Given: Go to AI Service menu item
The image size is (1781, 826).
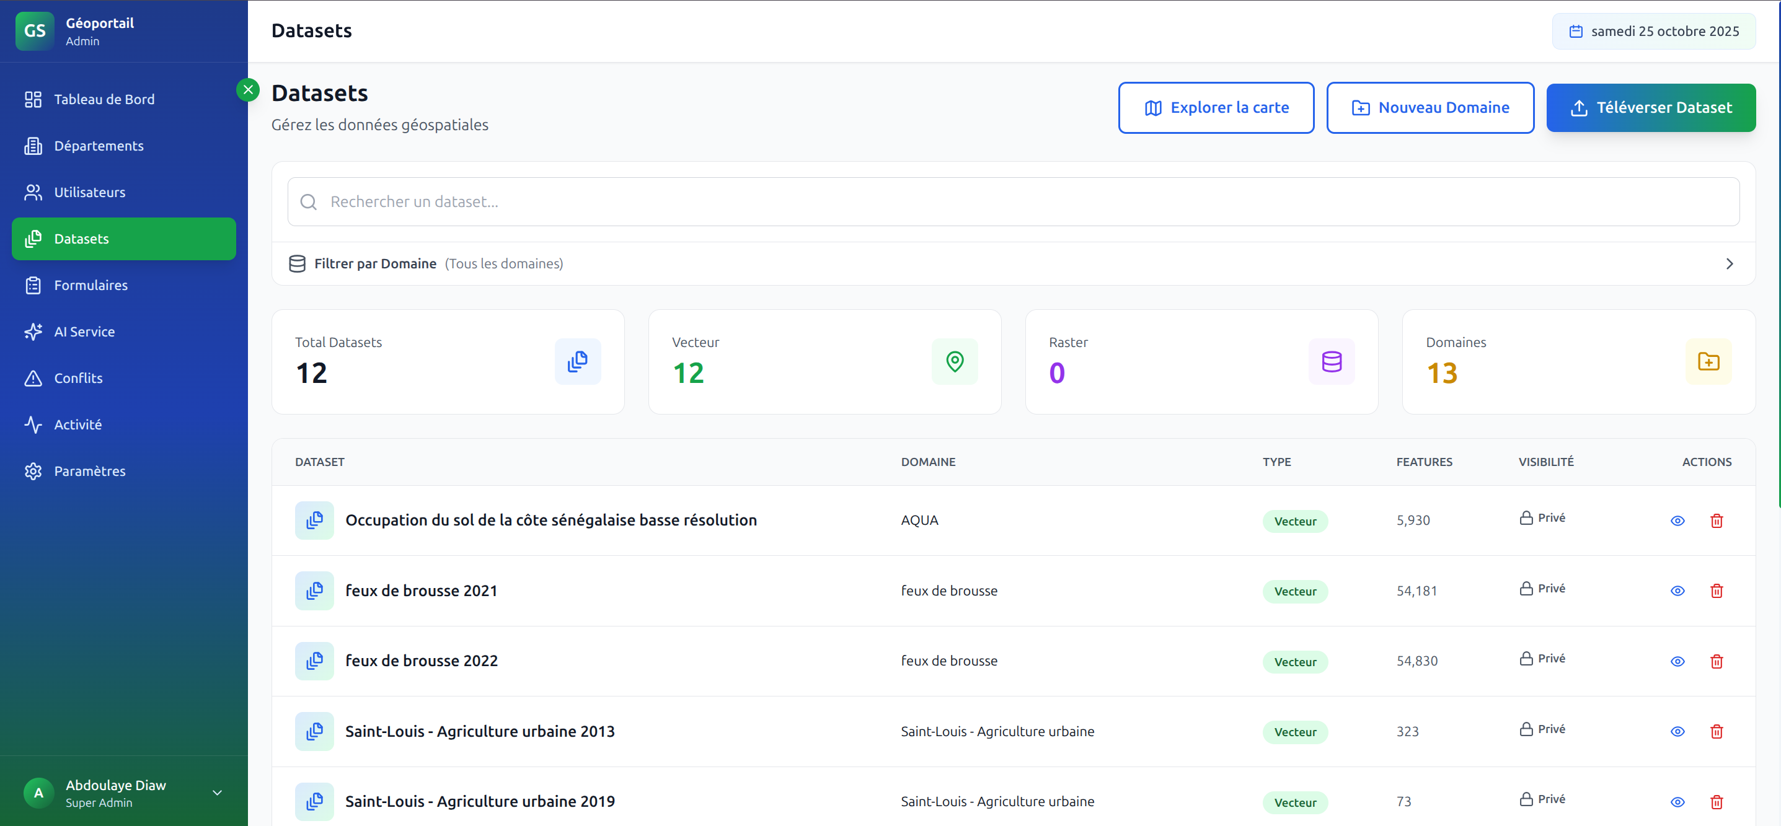Looking at the screenshot, I should click(84, 332).
